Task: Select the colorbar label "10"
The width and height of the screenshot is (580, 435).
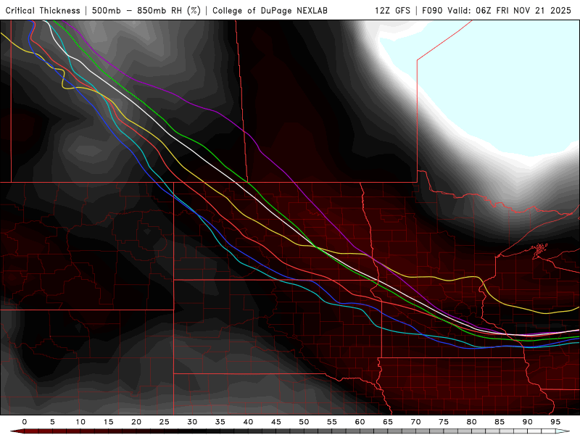Action: click(80, 422)
